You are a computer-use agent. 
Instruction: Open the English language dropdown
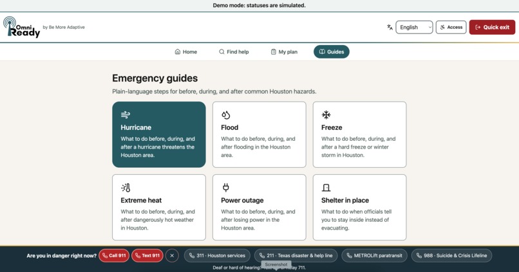[414, 27]
